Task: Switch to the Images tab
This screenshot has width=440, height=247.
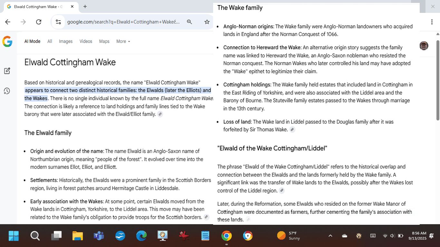Action: pos(65,42)
